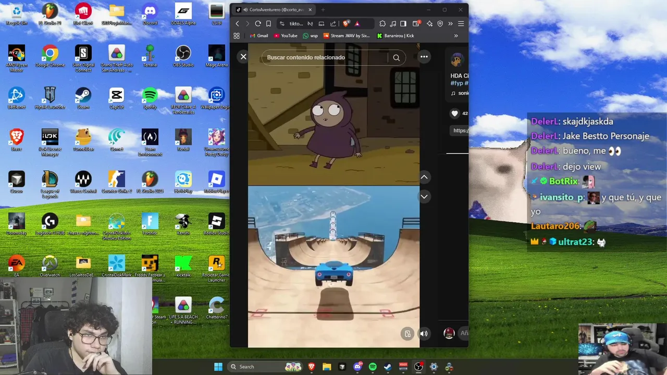This screenshot has width=667, height=375.
Task: Select the Google Chrome desktop icon
Action: point(50,56)
